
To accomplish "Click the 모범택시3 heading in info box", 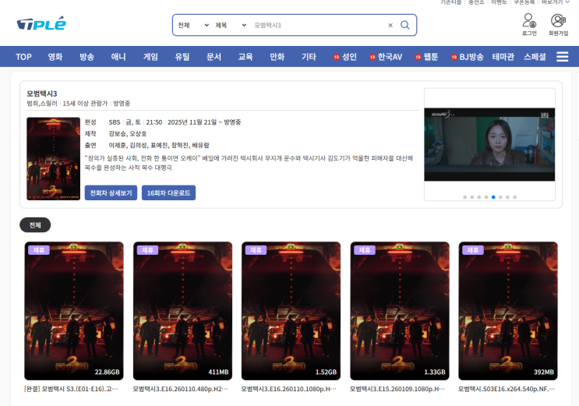I will pos(42,94).
